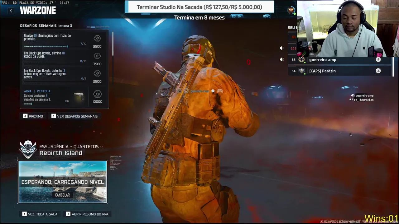Click the precision rifle 7/10 progress bar
The height and width of the screenshot is (224, 399).
pyautogui.click(x=46, y=47)
